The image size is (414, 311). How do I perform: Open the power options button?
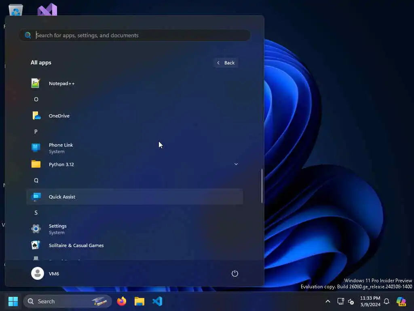pyautogui.click(x=235, y=273)
